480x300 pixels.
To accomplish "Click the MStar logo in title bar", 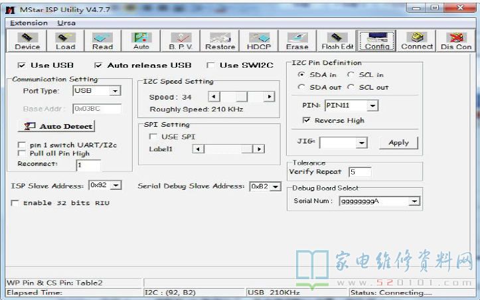I will 10,10.
